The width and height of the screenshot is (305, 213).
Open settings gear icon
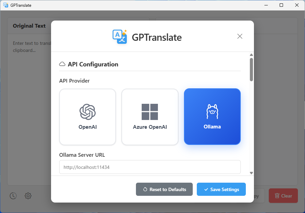[28, 196]
